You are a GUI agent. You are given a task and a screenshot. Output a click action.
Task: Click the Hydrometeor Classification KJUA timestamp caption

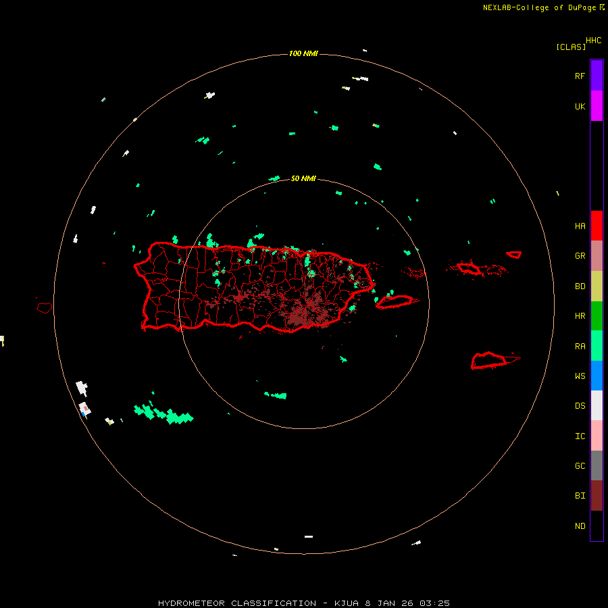tap(303, 603)
